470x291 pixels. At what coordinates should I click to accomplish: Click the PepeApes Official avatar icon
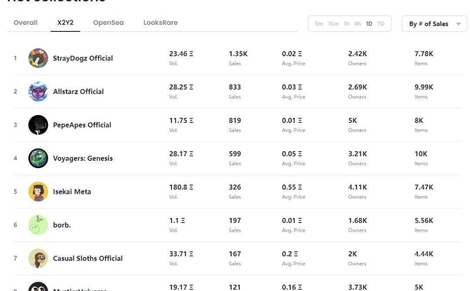pos(38,125)
